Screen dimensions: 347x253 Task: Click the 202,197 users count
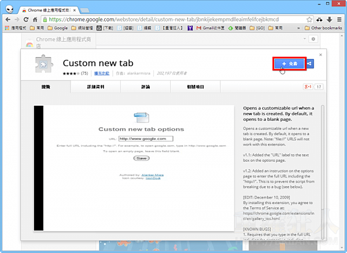click(172, 73)
